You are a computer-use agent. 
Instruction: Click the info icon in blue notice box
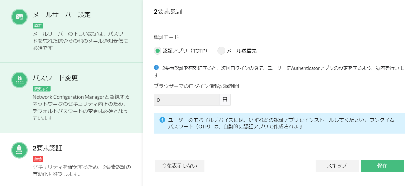pos(162,120)
